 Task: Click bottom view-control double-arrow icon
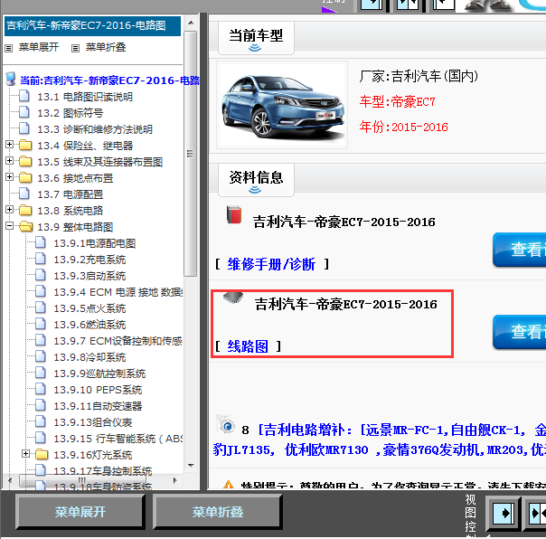pos(536,513)
